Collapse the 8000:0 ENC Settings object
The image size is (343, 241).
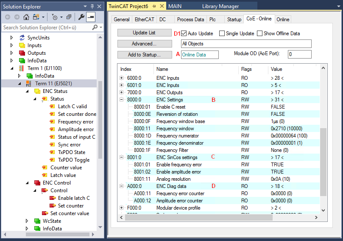[x=121, y=100]
